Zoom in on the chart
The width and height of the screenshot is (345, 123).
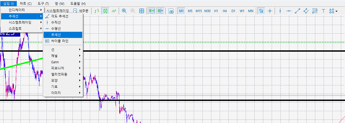124,11
